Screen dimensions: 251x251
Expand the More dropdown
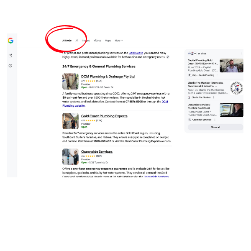pyautogui.click(x=119, y=41)
